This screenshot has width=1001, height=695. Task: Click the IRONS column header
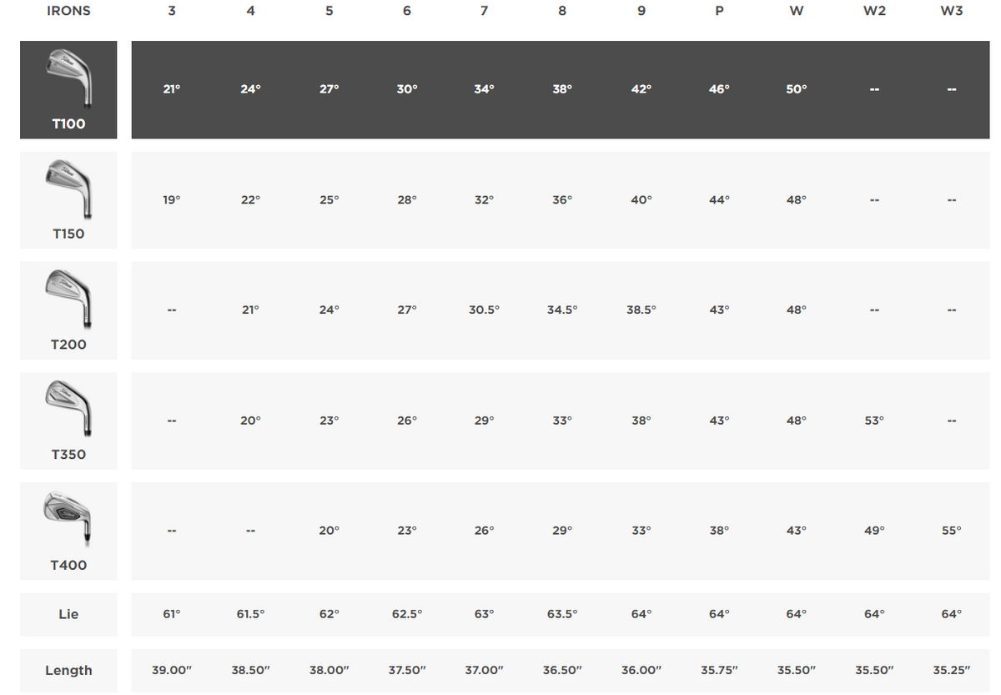[68, 11]
